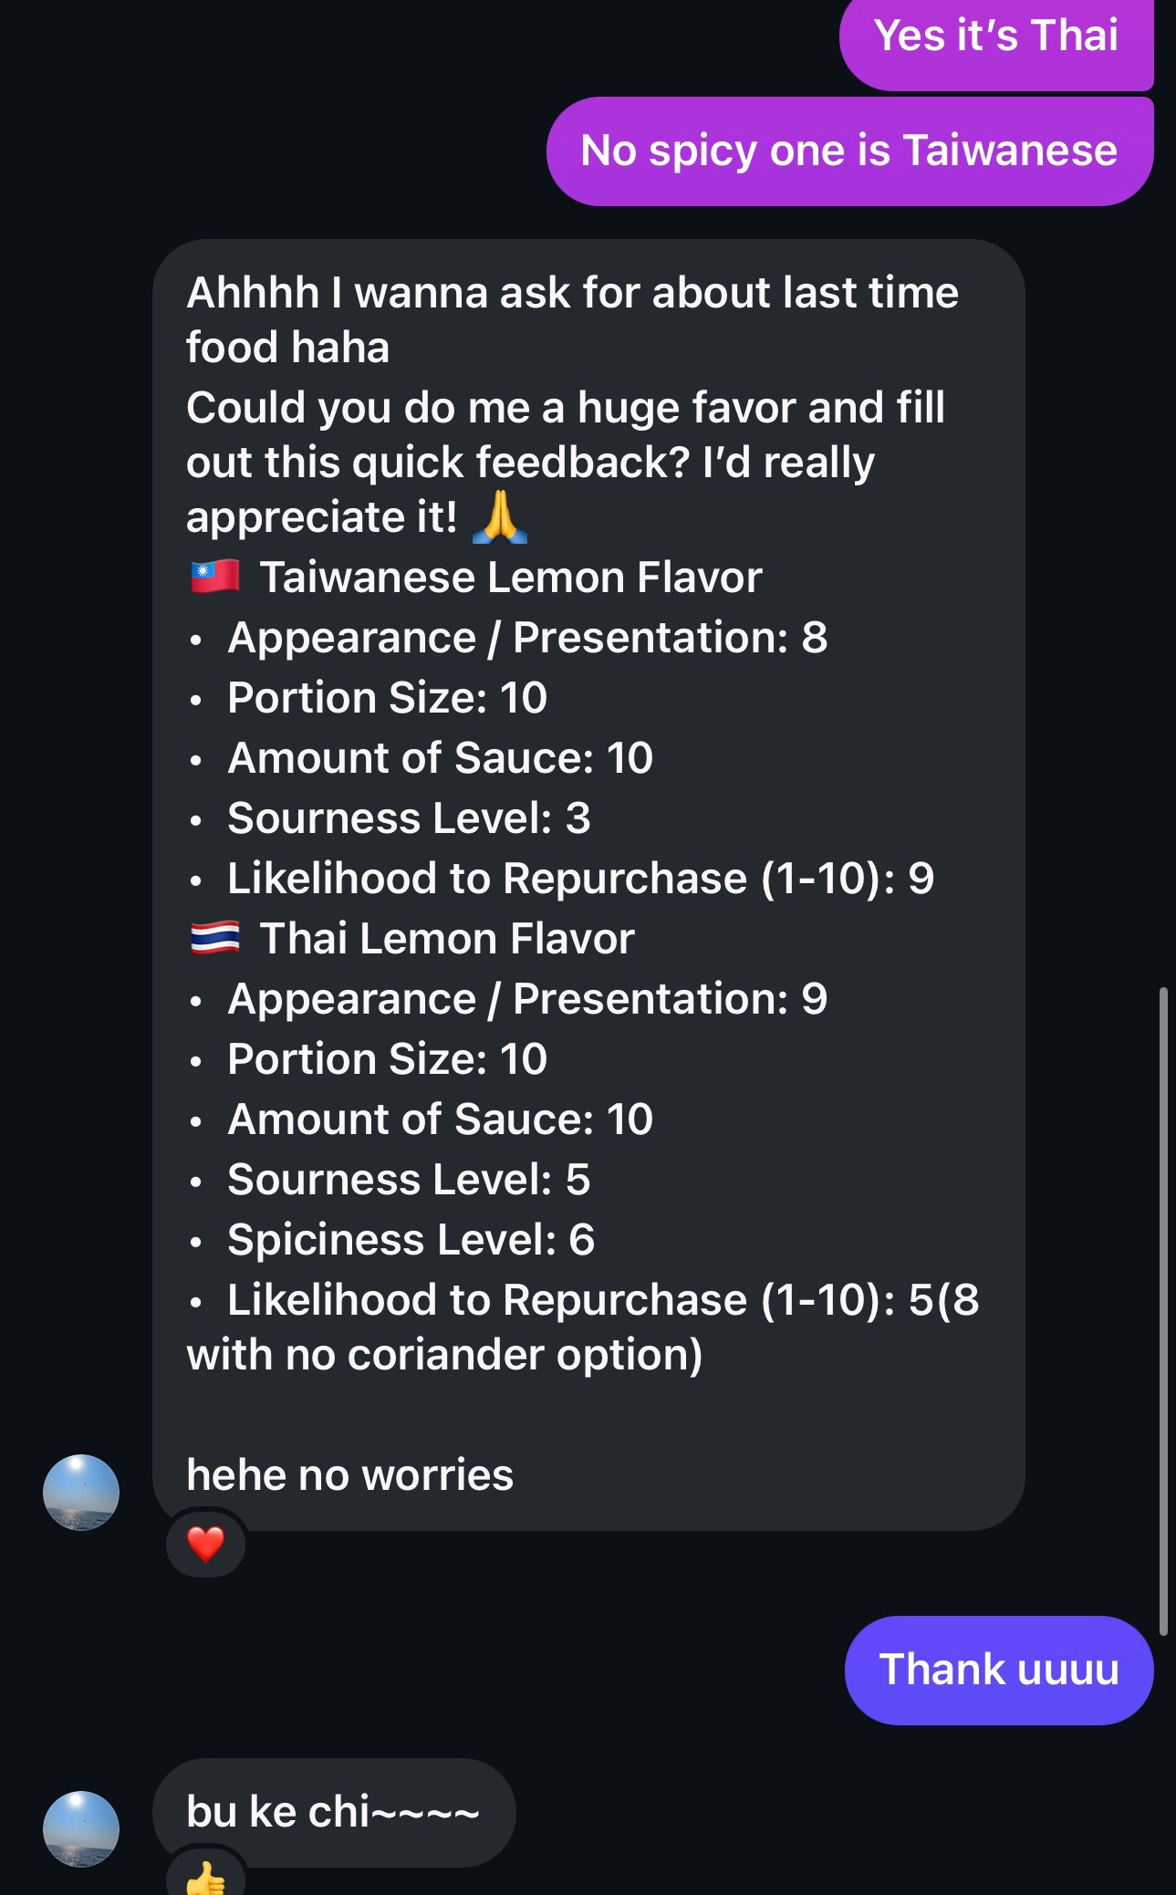
Task: Tap "Spiciness Level: 6" line
Action: [x=411, y=1240]
